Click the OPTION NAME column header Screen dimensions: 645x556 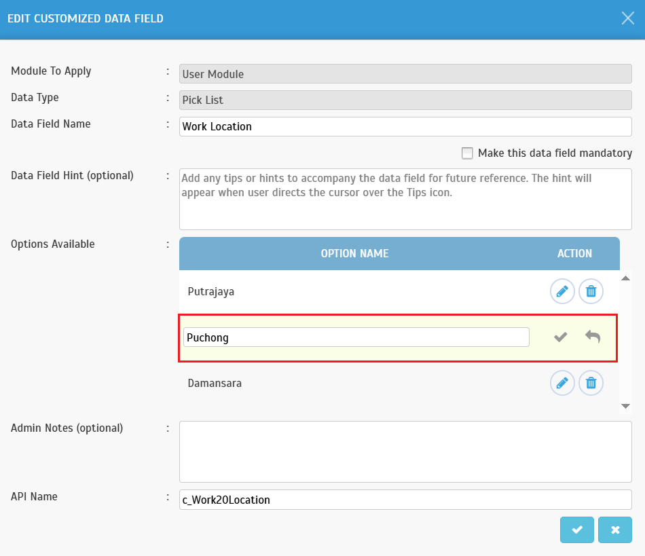pos(354,253)
